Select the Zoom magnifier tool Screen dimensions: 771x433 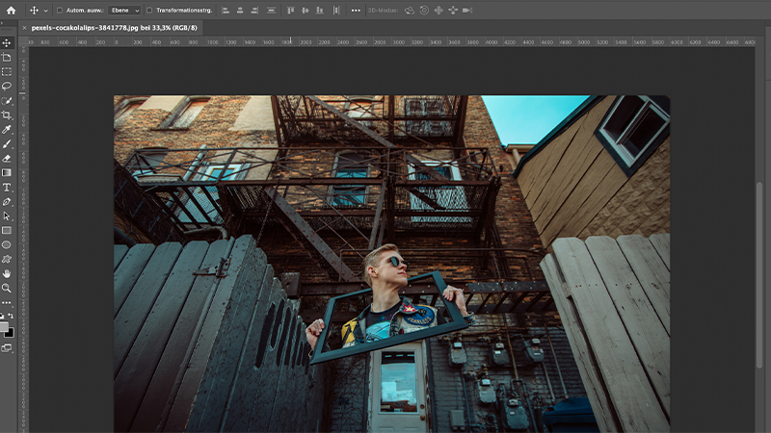[7, 288]
